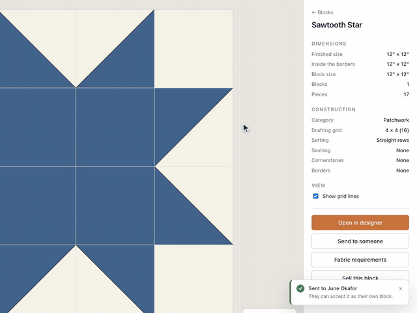Viewport: 417px width, 313px height.
Task: Click the Block size label
Action: click(323, 74)
